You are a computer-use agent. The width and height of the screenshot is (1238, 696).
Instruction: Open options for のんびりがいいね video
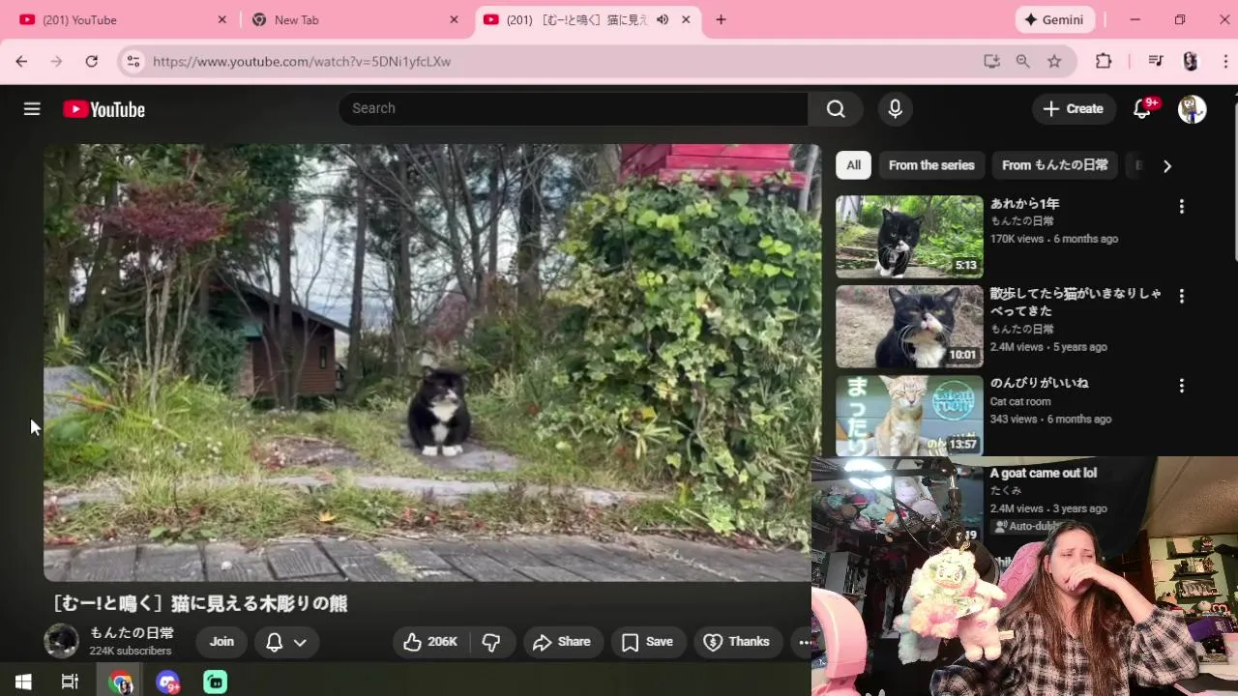[1181, 386]
